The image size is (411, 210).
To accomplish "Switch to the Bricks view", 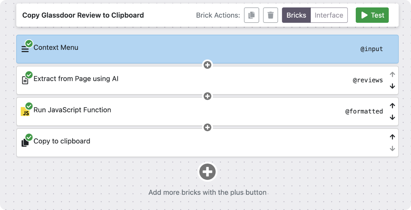I will [x=296, y=15].
